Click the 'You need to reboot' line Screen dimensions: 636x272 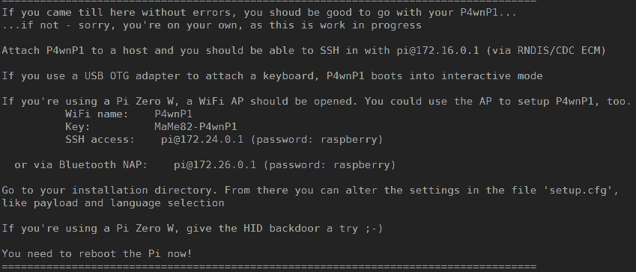pos(97,254)
